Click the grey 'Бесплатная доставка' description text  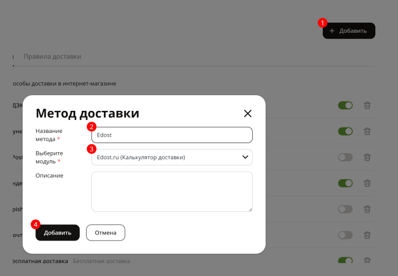click(102, 261)
